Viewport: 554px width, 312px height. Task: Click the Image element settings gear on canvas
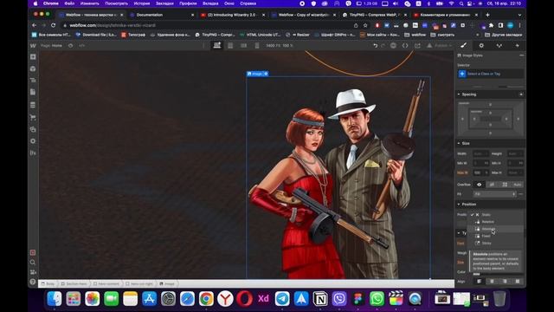(266, 74)
